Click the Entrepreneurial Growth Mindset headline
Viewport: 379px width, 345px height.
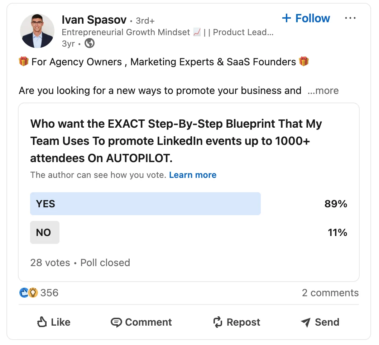click(x=125, y=32)
